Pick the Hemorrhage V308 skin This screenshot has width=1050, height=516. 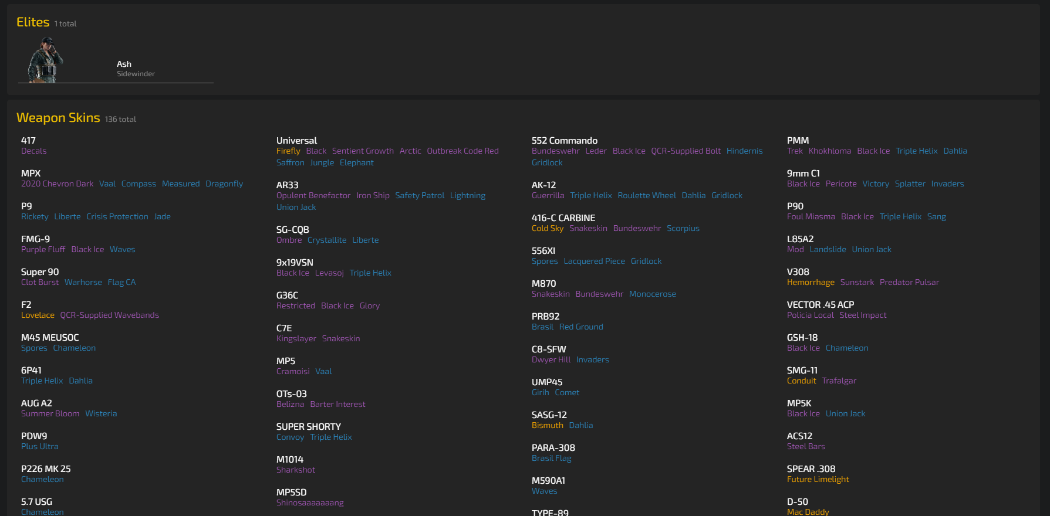[x=811, y=282]
